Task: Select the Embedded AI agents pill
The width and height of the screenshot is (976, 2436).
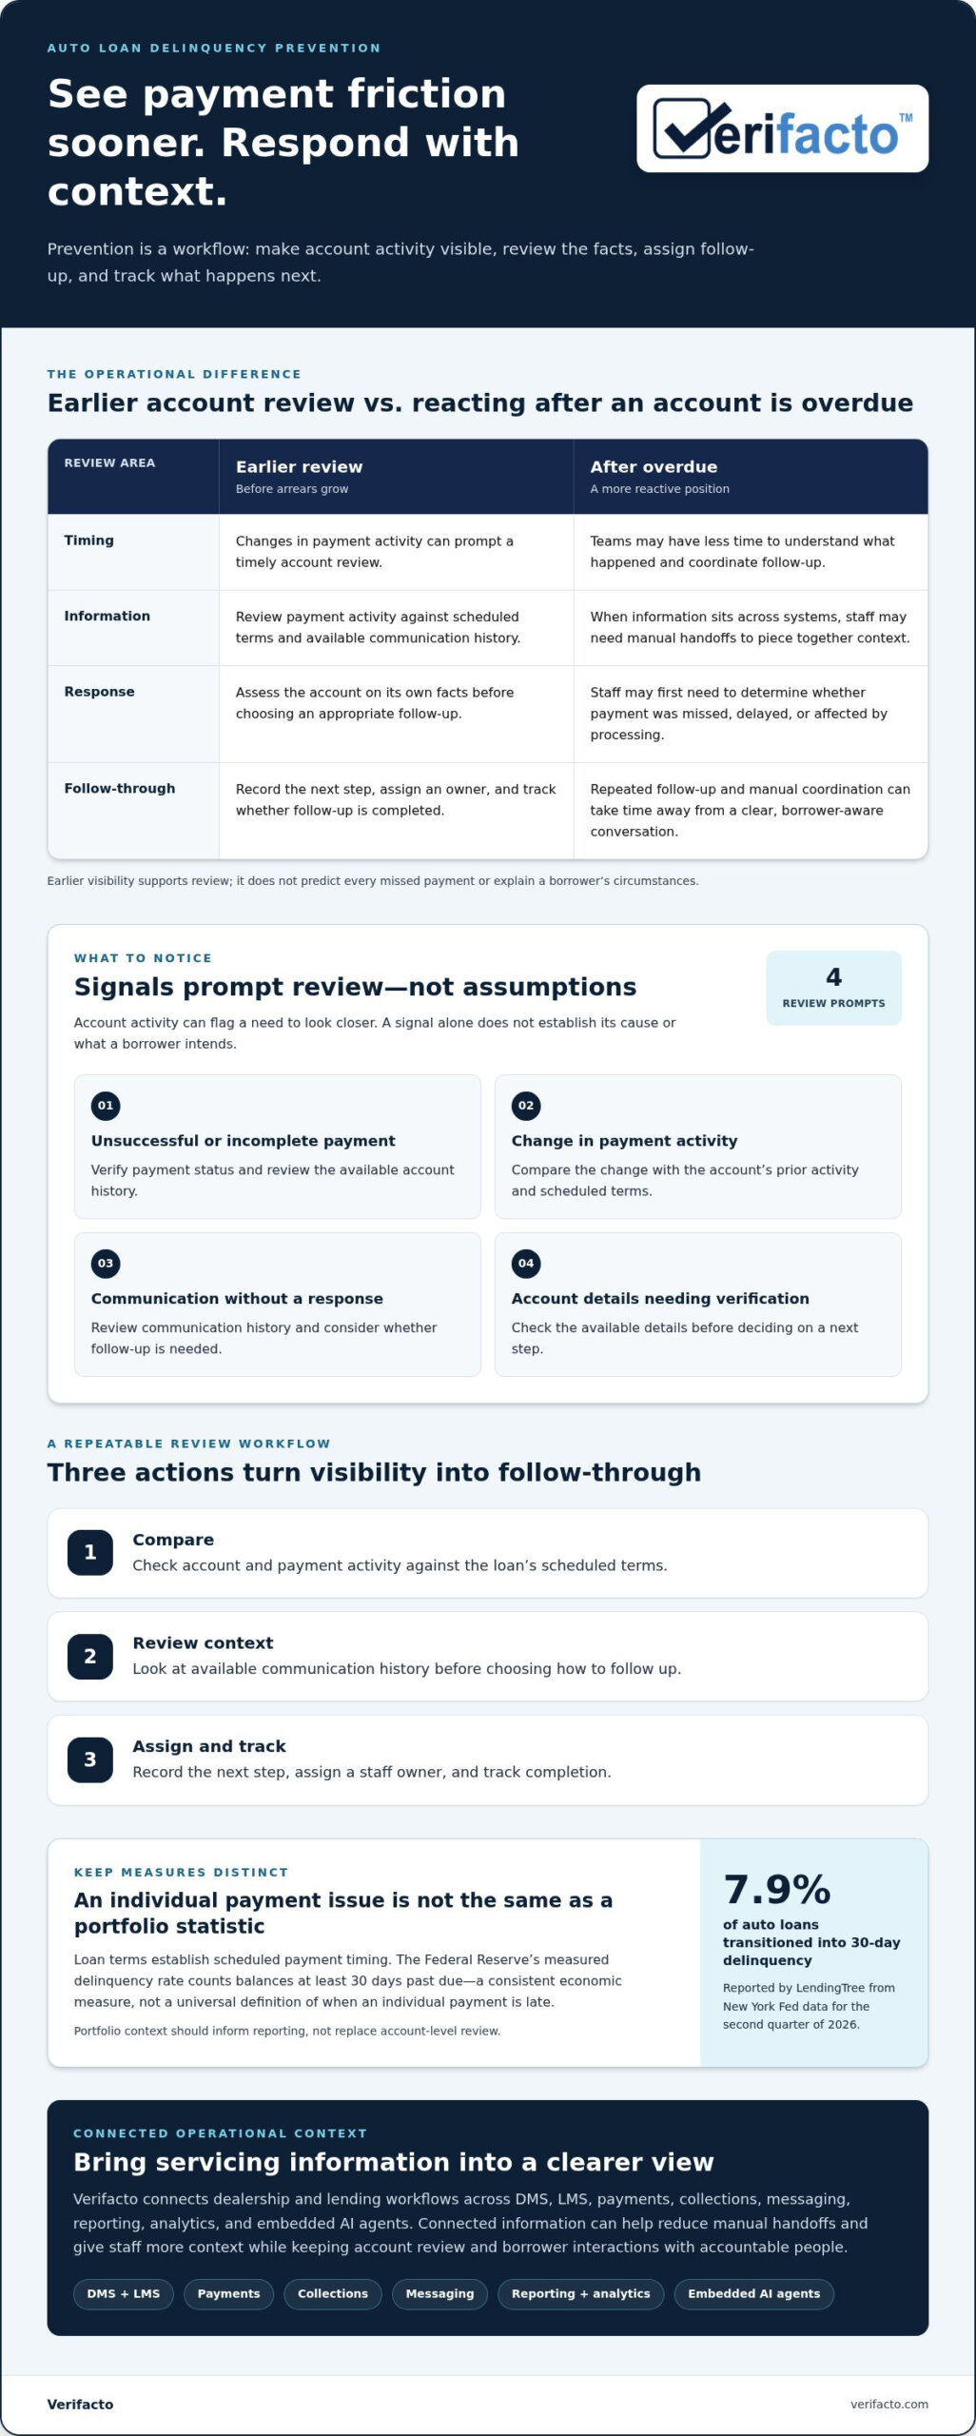Action: point(753,2294)
